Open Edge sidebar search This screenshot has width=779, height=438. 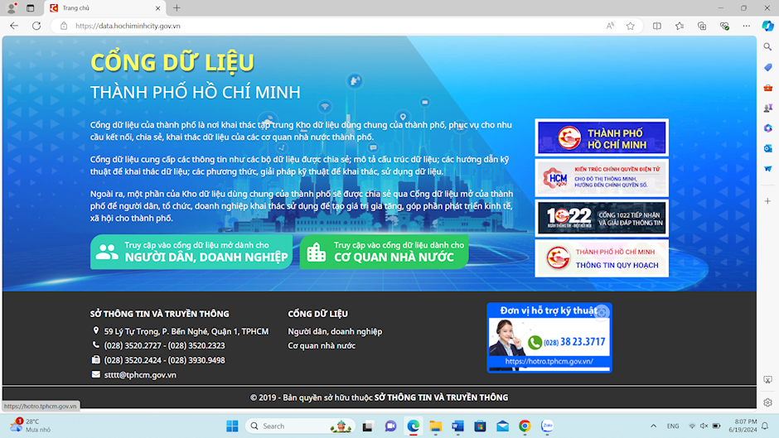pos(767,46)
